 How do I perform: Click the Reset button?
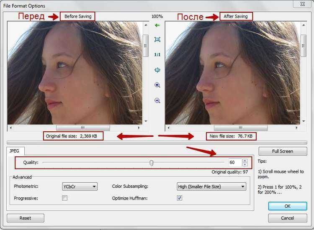26,218
